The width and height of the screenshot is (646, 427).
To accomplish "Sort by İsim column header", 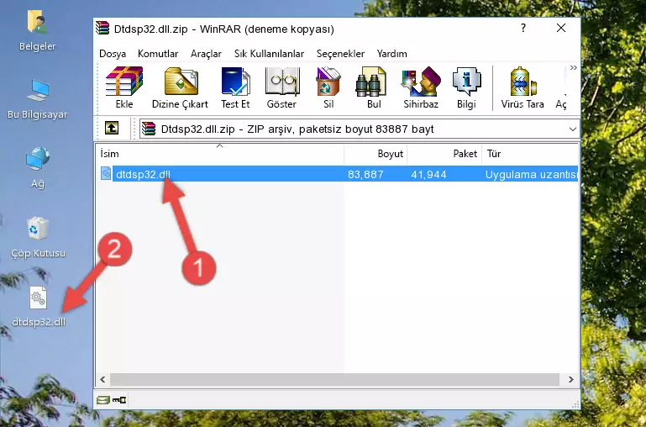I will tap(220, 154).
